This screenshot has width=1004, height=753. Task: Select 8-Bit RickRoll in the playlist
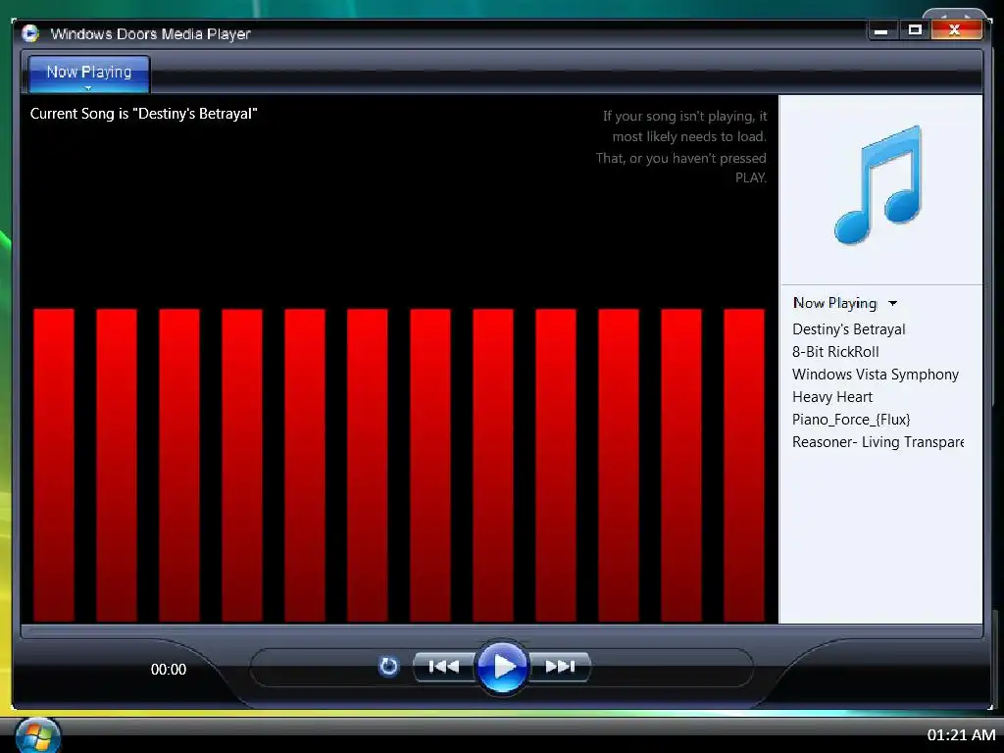point(835,352)
